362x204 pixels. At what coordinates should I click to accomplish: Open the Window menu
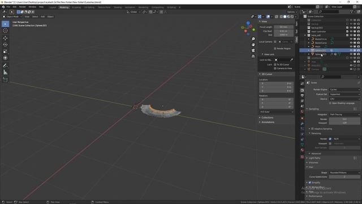click(x=32, y=7)
